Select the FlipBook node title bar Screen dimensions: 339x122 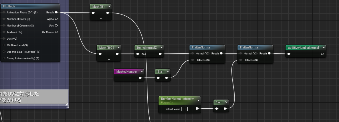[x=30, y=7]
